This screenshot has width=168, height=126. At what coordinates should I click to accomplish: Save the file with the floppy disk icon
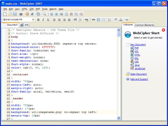(15, 14)
